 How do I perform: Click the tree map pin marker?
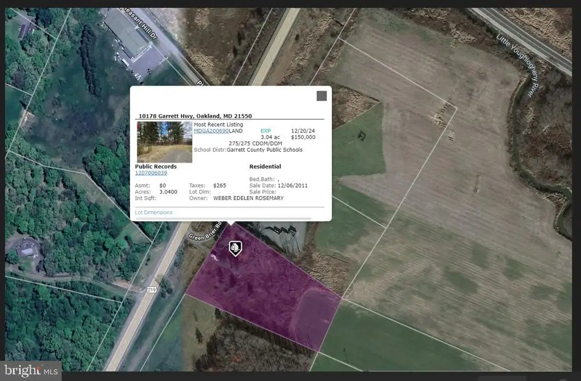tap(236, 248)
